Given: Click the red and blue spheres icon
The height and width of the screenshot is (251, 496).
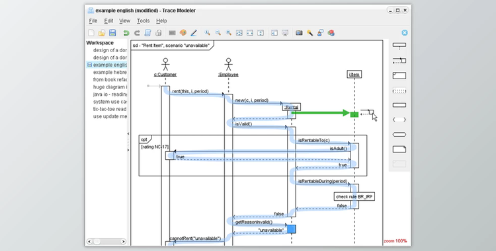Looking at the screenshot, I should 331,33.
